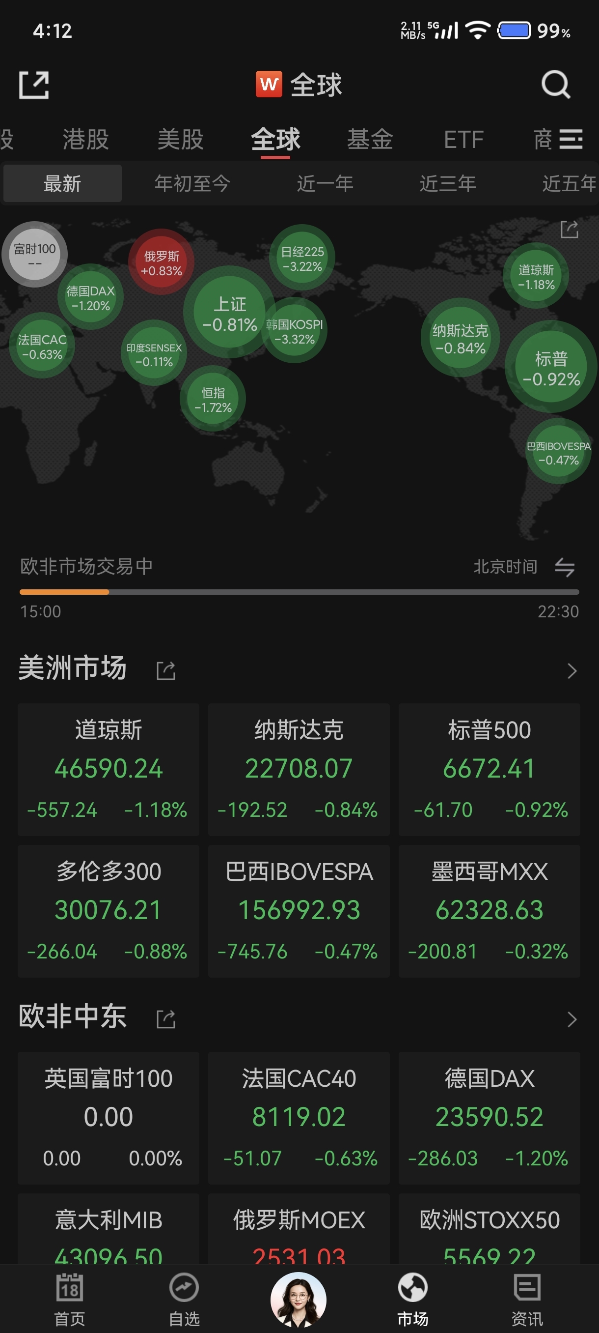Click 欧非市场交易中 status text
Viewport: 599px width, 1333px height.
[x=86, y=567]
